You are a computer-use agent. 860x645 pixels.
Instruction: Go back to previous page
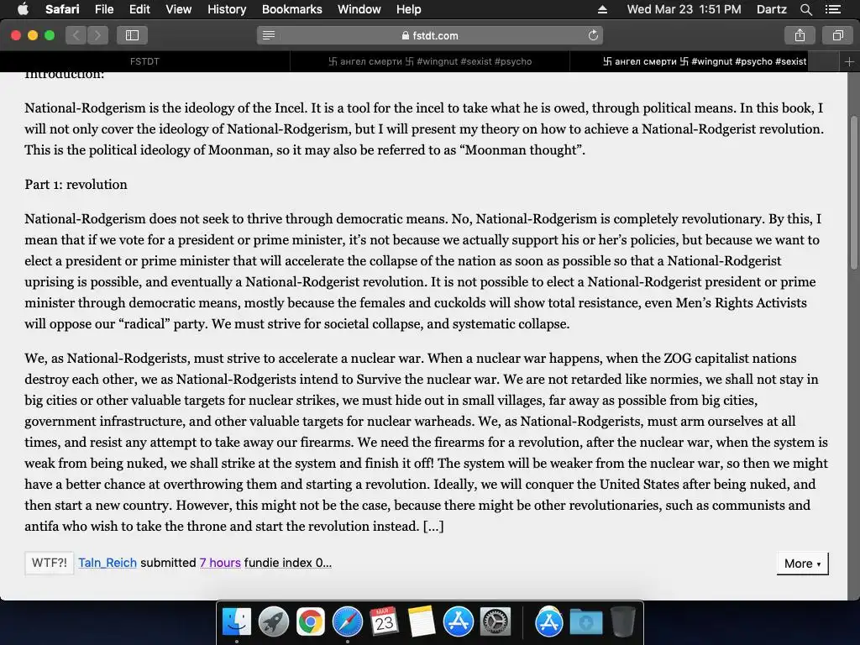click(x=76, y=35)
